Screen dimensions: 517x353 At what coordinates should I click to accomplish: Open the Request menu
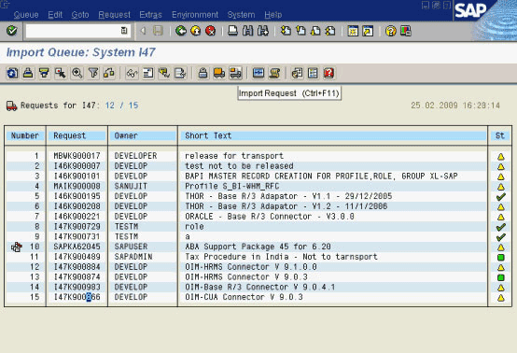tap(115, 15)
